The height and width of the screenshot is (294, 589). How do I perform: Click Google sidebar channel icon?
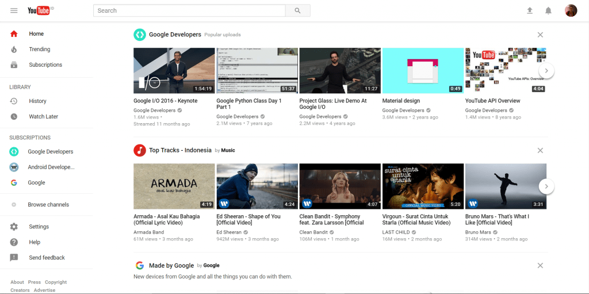14,183
